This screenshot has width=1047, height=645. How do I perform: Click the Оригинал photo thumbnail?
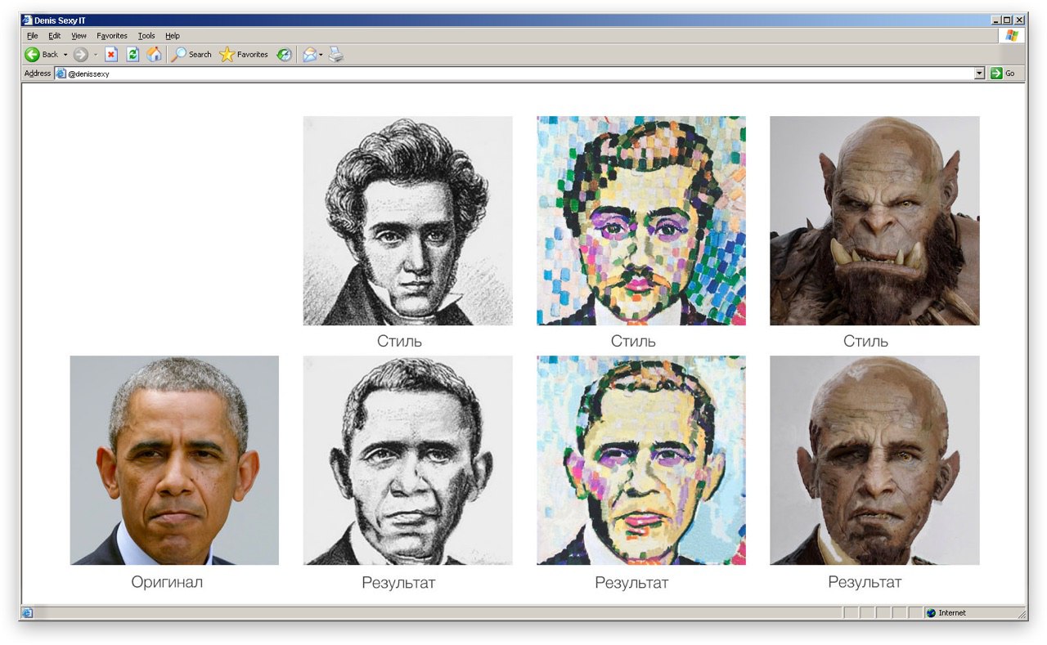click(x=174, y=460)
